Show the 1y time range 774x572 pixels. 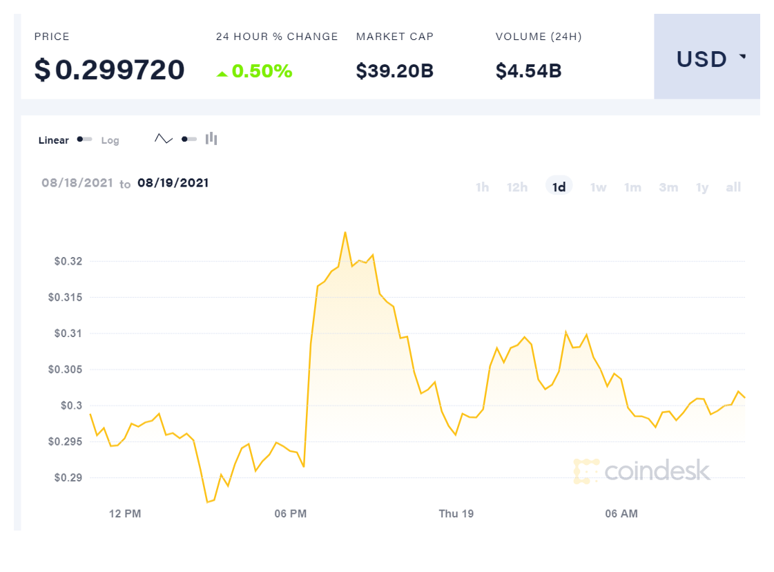click(x=702, y=187)
